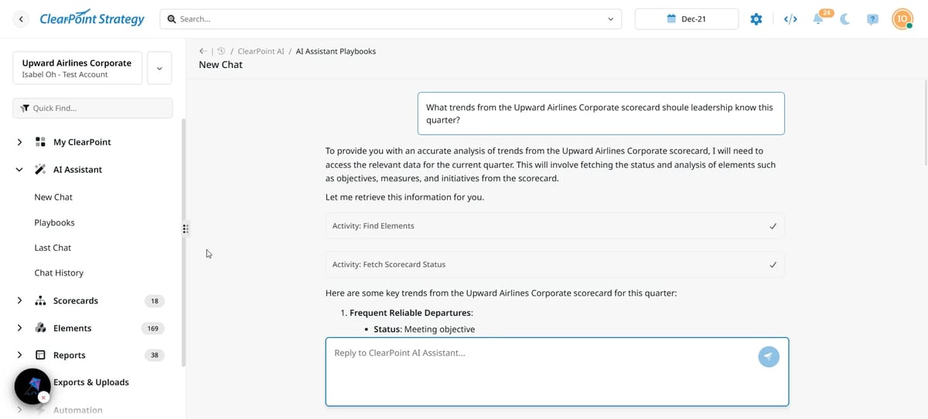Open Elements menu item

(72, 329)
